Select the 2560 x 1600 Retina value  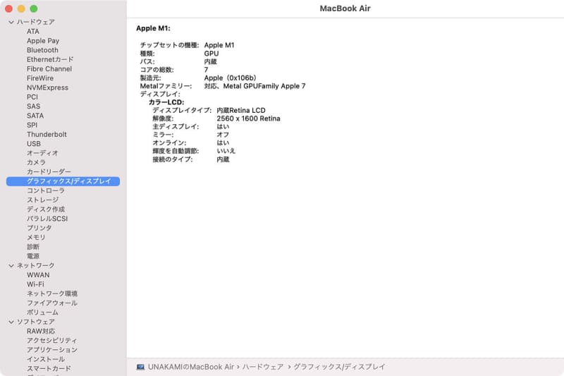tap(248, 119)
